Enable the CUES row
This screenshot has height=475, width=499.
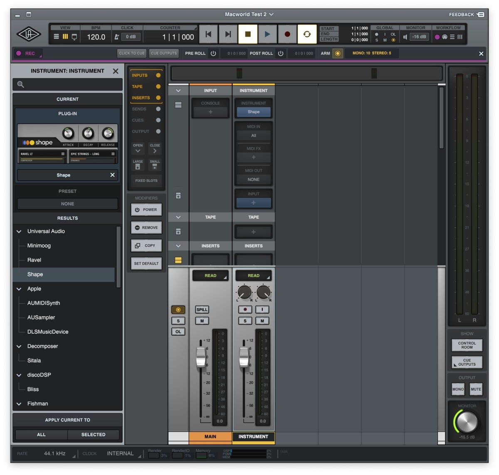(x=158, y=120)
